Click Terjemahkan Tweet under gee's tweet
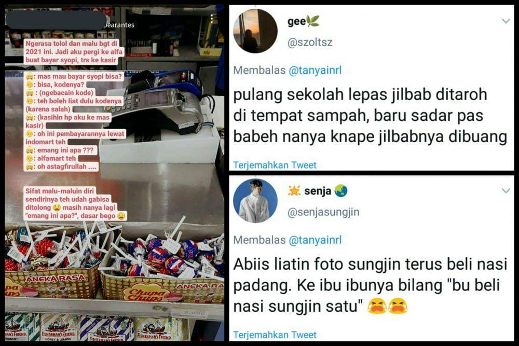 click(x=275, y=165)
